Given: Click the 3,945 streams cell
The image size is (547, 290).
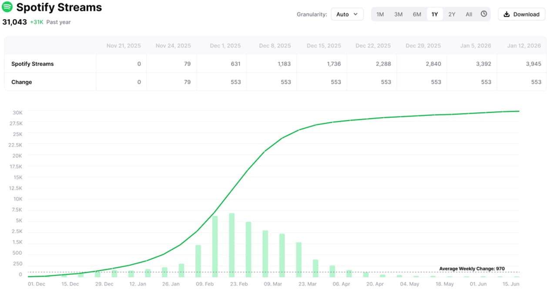Looking at the screenshot, I should pos(534,63).
